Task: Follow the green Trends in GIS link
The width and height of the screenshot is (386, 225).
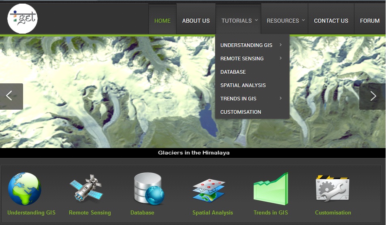Action: click(x=271, y=213)
